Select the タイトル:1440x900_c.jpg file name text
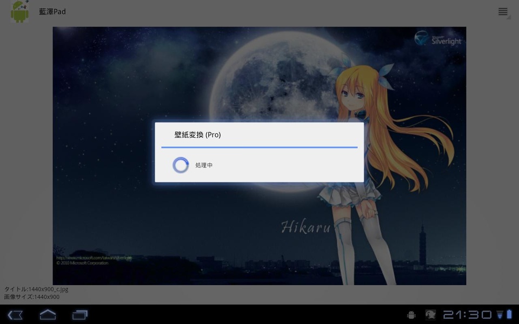 tap(36, 289)
